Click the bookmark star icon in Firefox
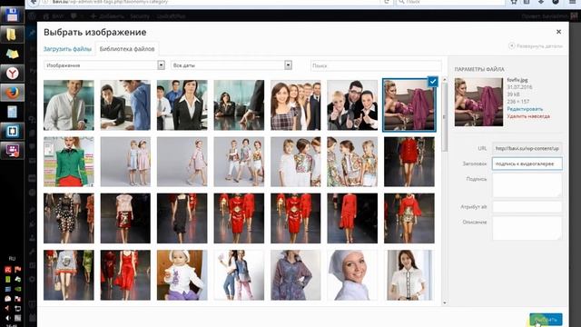Viewport: 581px width, 327px height. pos(514,2)
